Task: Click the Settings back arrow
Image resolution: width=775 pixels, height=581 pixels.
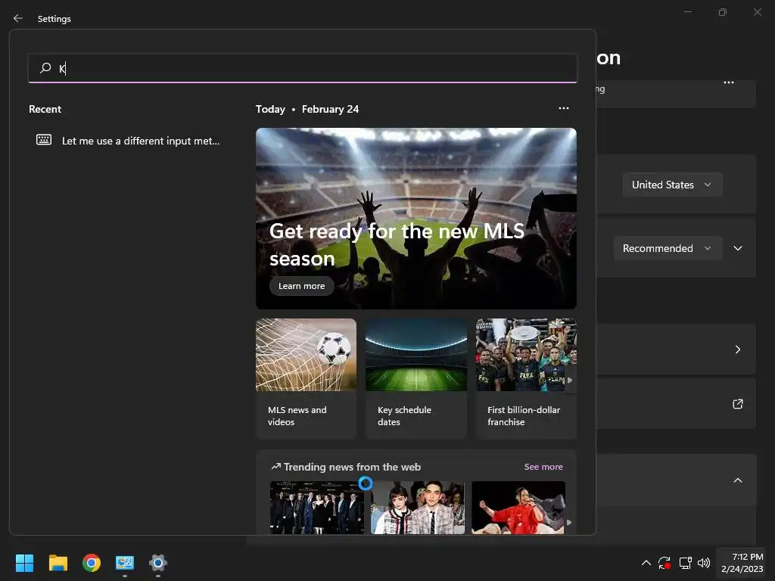Action: [18, 18]
